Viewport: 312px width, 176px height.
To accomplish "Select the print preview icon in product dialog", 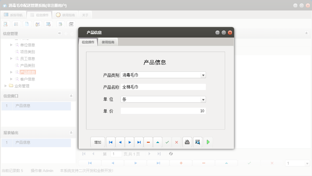I will click(x=197, y=142).
